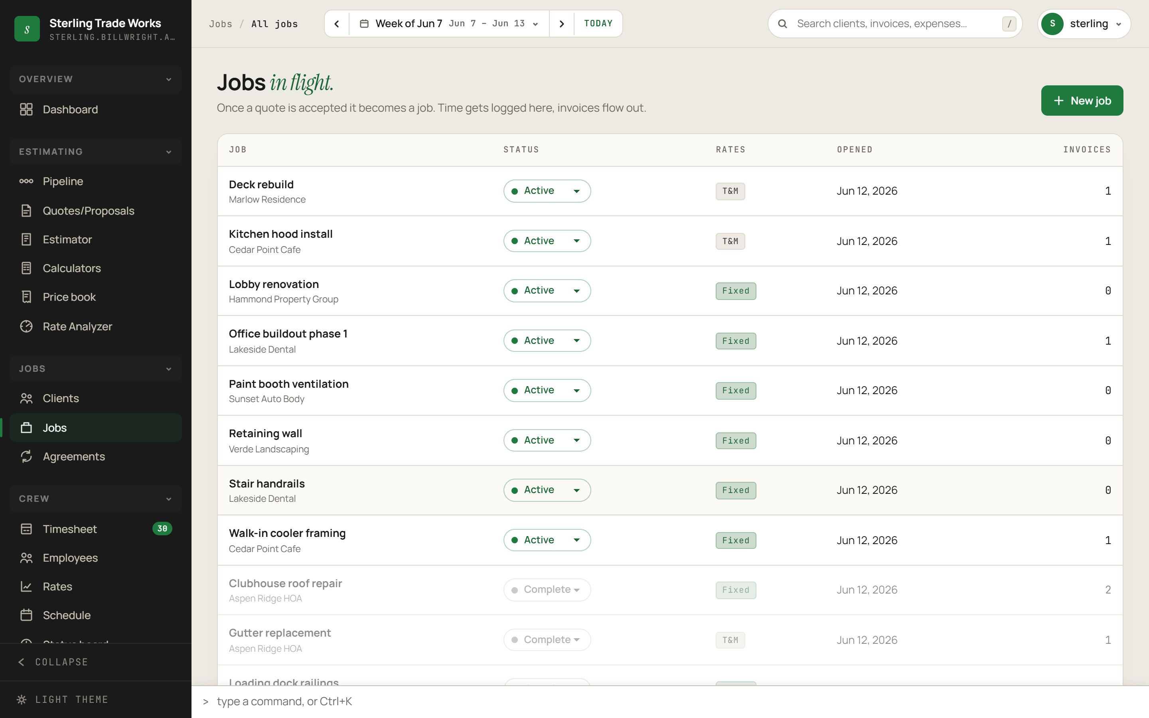Collapse the Crew section
Viewport: 1149px width, 718px height.
(95, 499)
